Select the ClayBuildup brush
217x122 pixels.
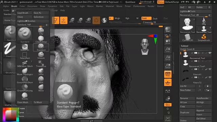41,39
